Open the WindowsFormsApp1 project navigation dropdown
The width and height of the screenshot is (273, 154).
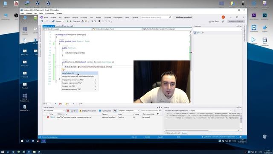click(67, 29)
